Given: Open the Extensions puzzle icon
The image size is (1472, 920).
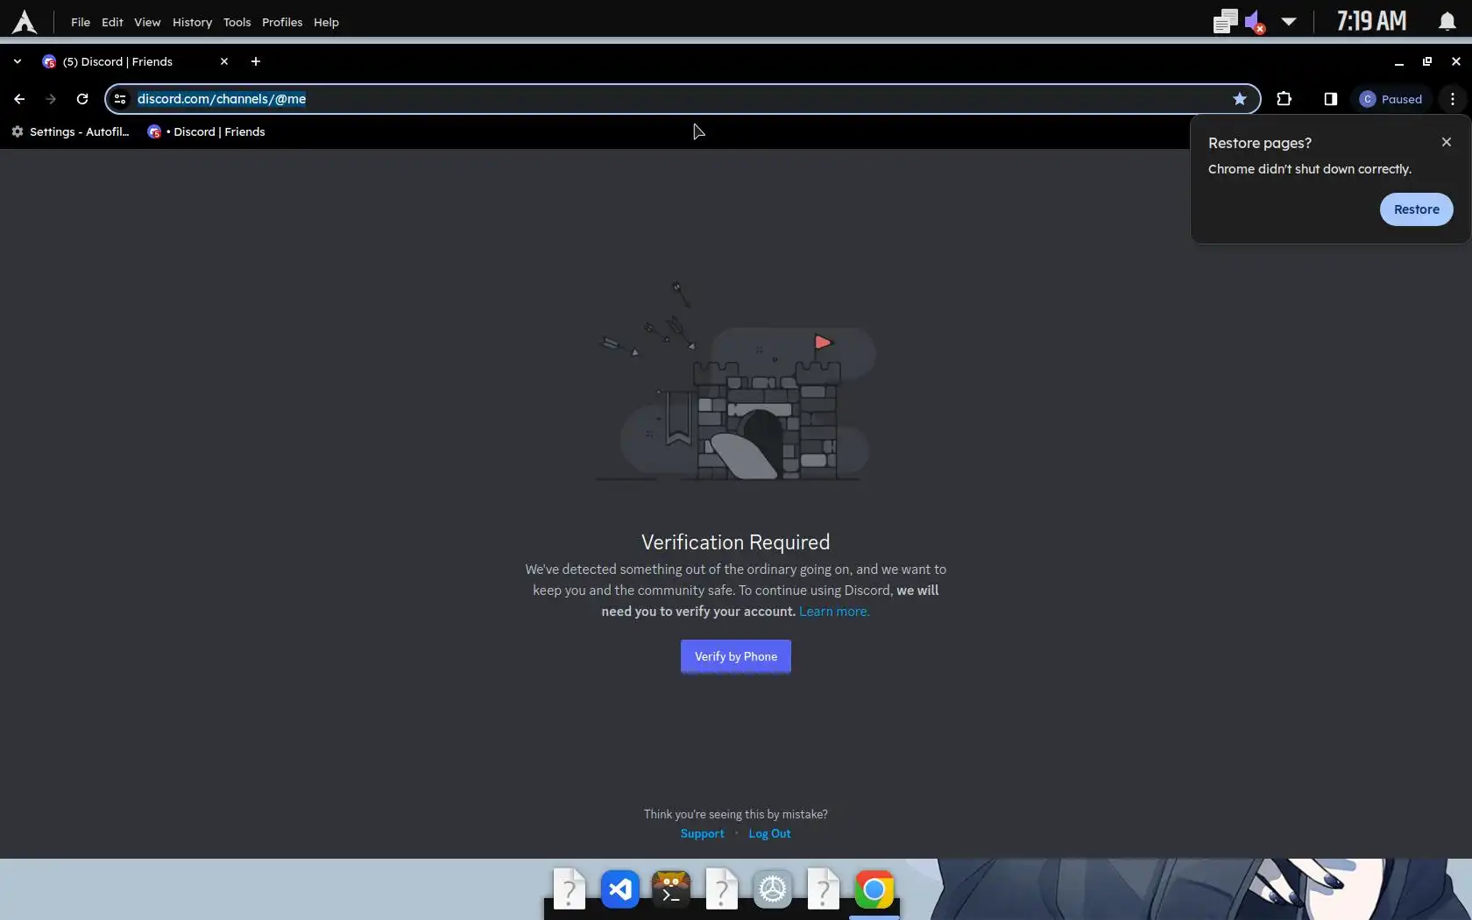Looking at the screenshot, I should (1284, 99).
